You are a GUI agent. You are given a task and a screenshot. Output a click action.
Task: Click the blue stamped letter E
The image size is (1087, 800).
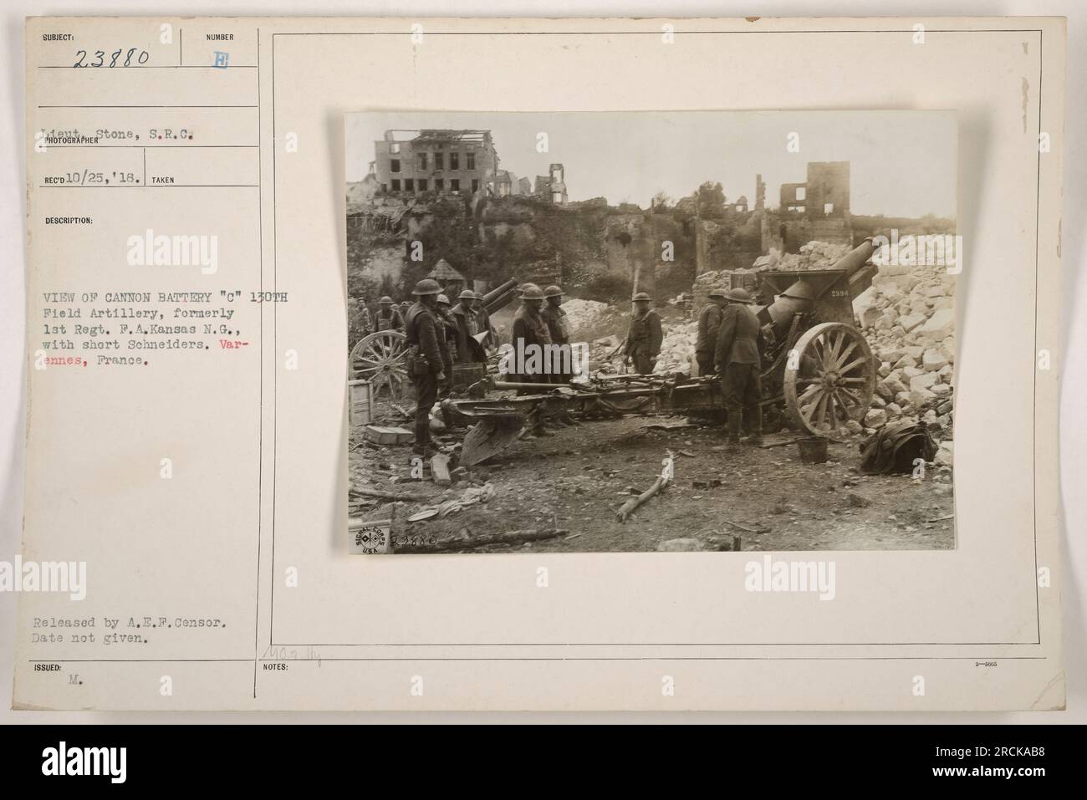point(220,59)
